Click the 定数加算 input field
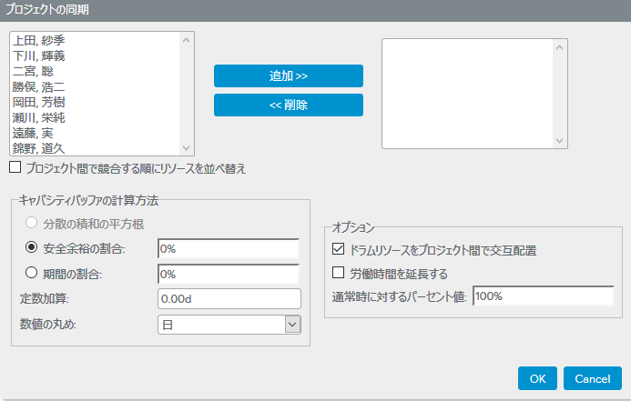The width and height of the screenshot is (631, 401). (x=229, y=299)
